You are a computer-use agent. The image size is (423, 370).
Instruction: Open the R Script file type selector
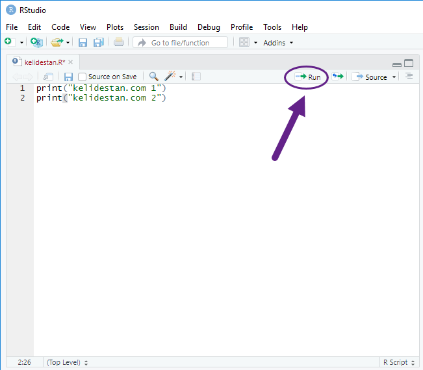[x=399, y=362]
